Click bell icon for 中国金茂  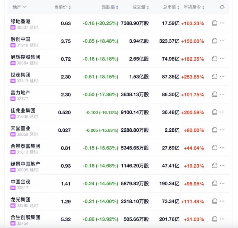pyautogui.click(x=215, y=183)
